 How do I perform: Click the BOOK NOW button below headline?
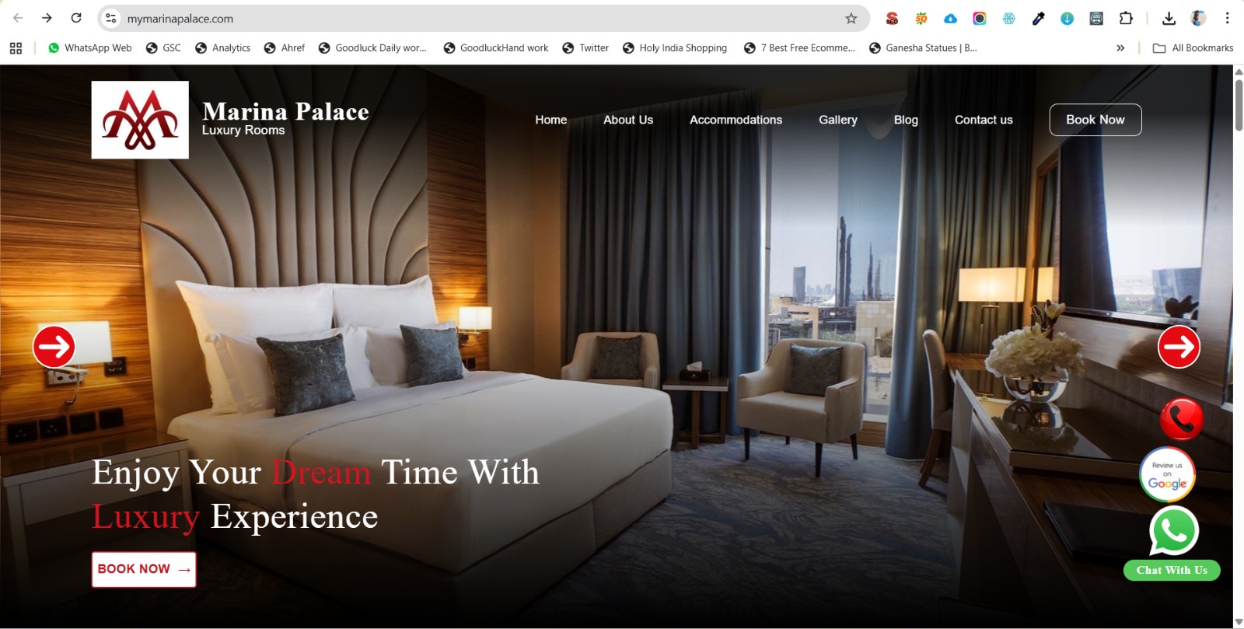(x=144, y=569)
